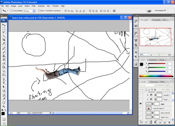175x126 pixels.
Task: Select the Pen tool
Action: pyautogui.click(x=4, y=79)
